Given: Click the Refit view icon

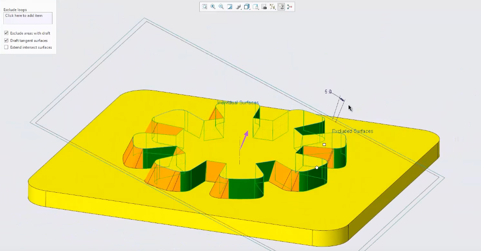Looking at the screenshot, I should coord(205,7).
